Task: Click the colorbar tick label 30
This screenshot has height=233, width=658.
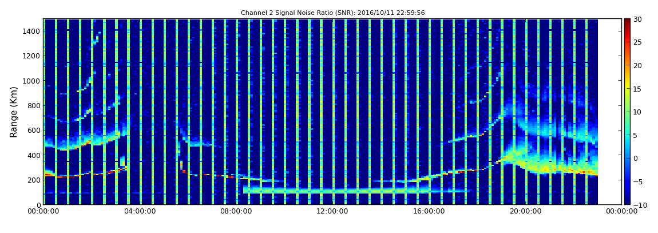Action: (x=637, y=19)
